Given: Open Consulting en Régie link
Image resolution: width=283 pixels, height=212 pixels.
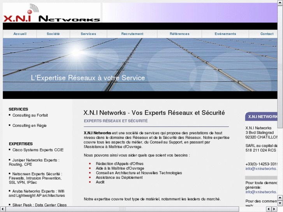Looking at the screenshot, I should (30, 126).
